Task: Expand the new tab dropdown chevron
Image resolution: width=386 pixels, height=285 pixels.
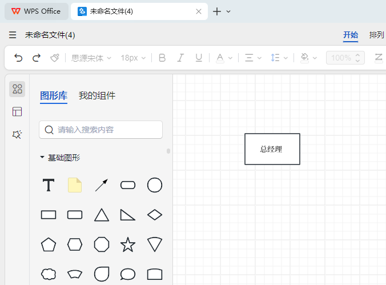Action: coord(228,11)
